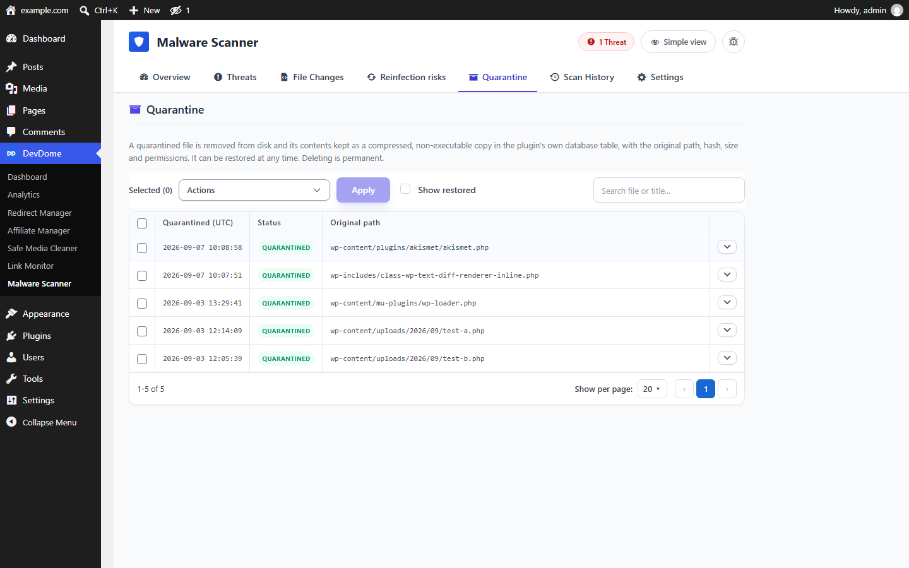Click the Users icon in sidebar
Viewport: 909px width, 568px height.
tap(11, 357)
